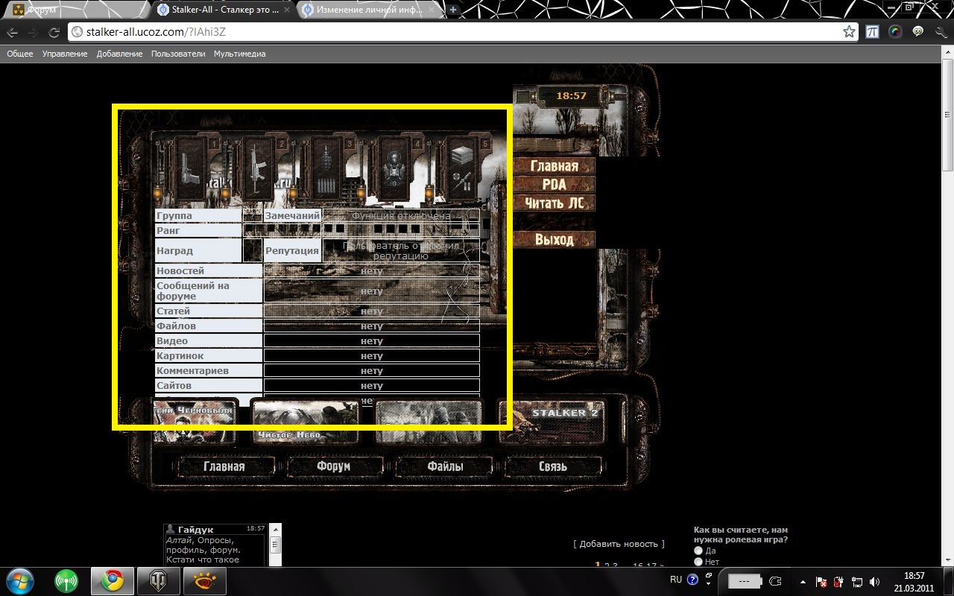Image resolution: width=954 pixels, height=596 pixels.
Task: Open the Windows Start menu
Action: point(19,580)
